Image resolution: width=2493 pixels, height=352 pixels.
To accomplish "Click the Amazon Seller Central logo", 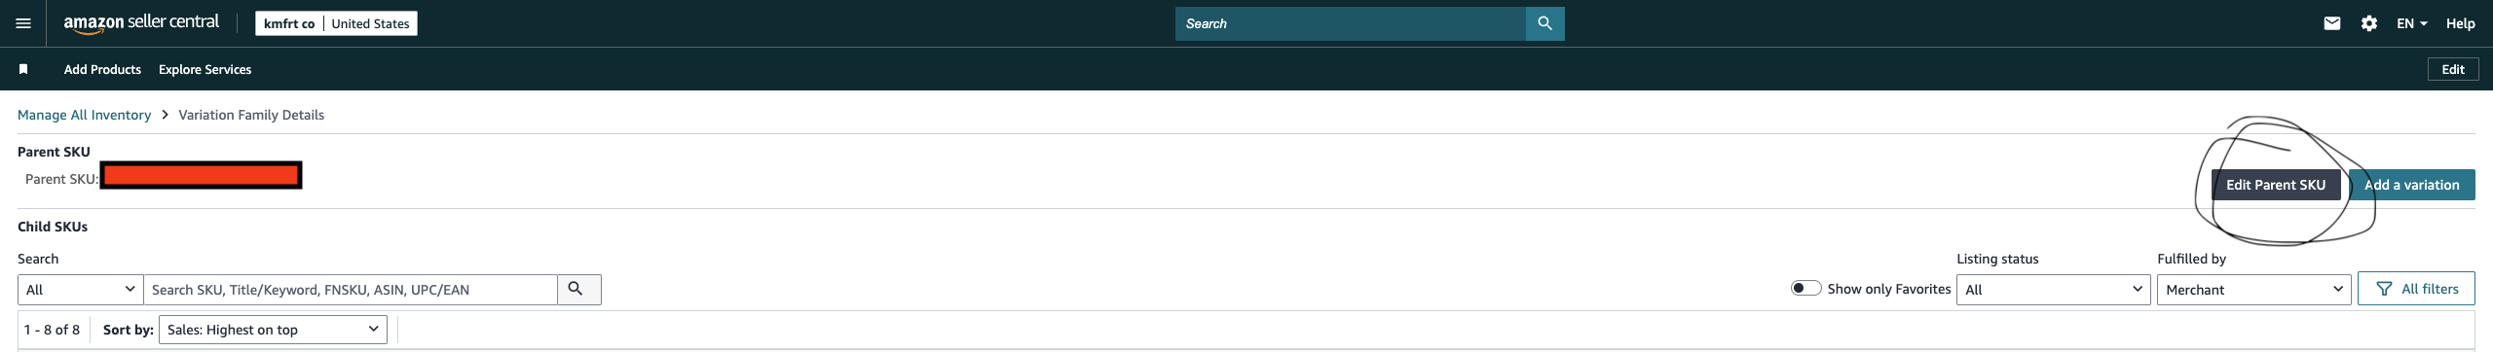I will point(141,23).
